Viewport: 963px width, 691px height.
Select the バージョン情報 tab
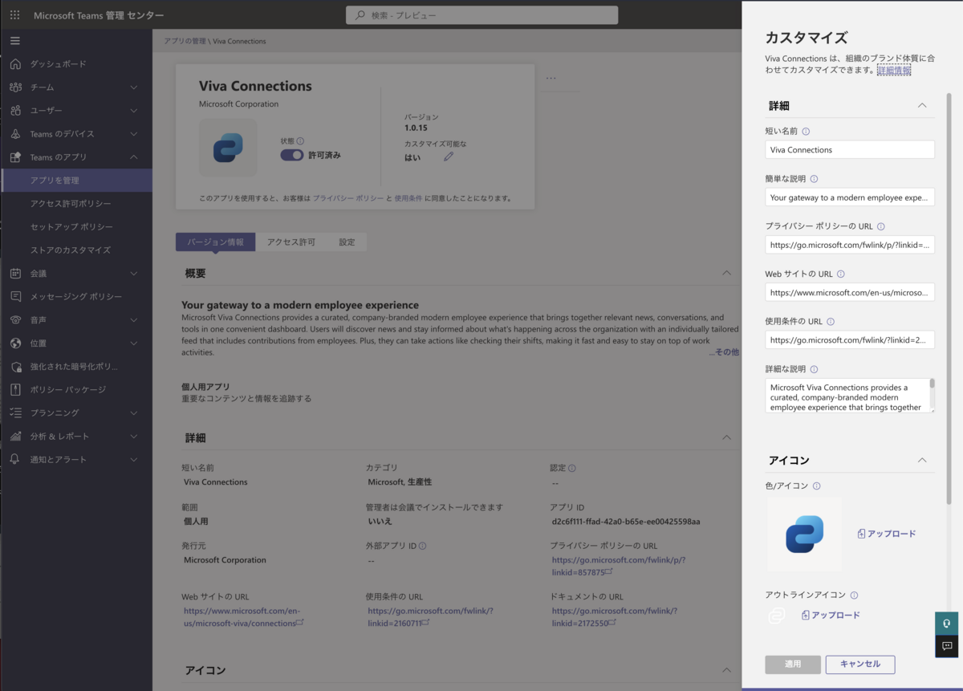(215, 242)
